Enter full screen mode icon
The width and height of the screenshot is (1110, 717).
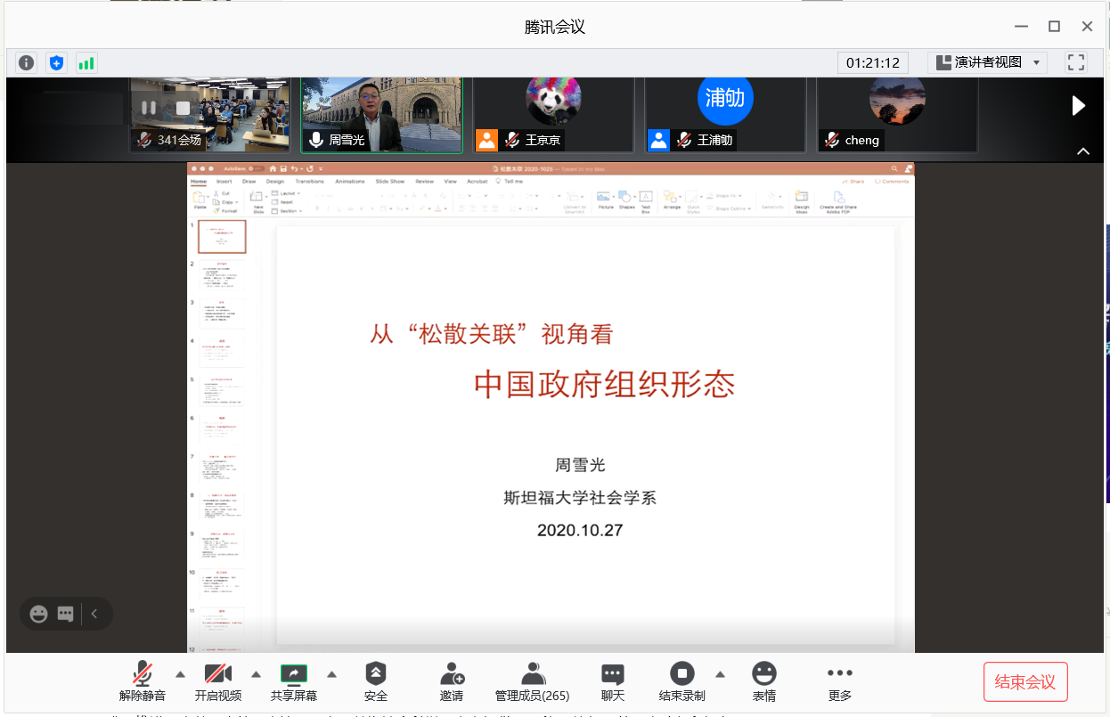[1076, 62]
